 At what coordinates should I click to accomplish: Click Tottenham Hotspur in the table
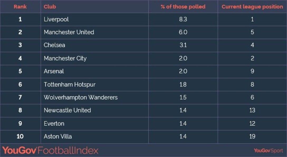[70, 85]
